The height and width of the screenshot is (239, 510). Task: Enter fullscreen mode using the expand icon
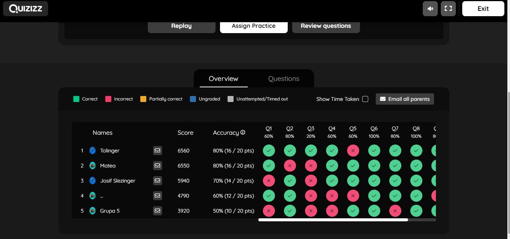[x=448, y=9]
